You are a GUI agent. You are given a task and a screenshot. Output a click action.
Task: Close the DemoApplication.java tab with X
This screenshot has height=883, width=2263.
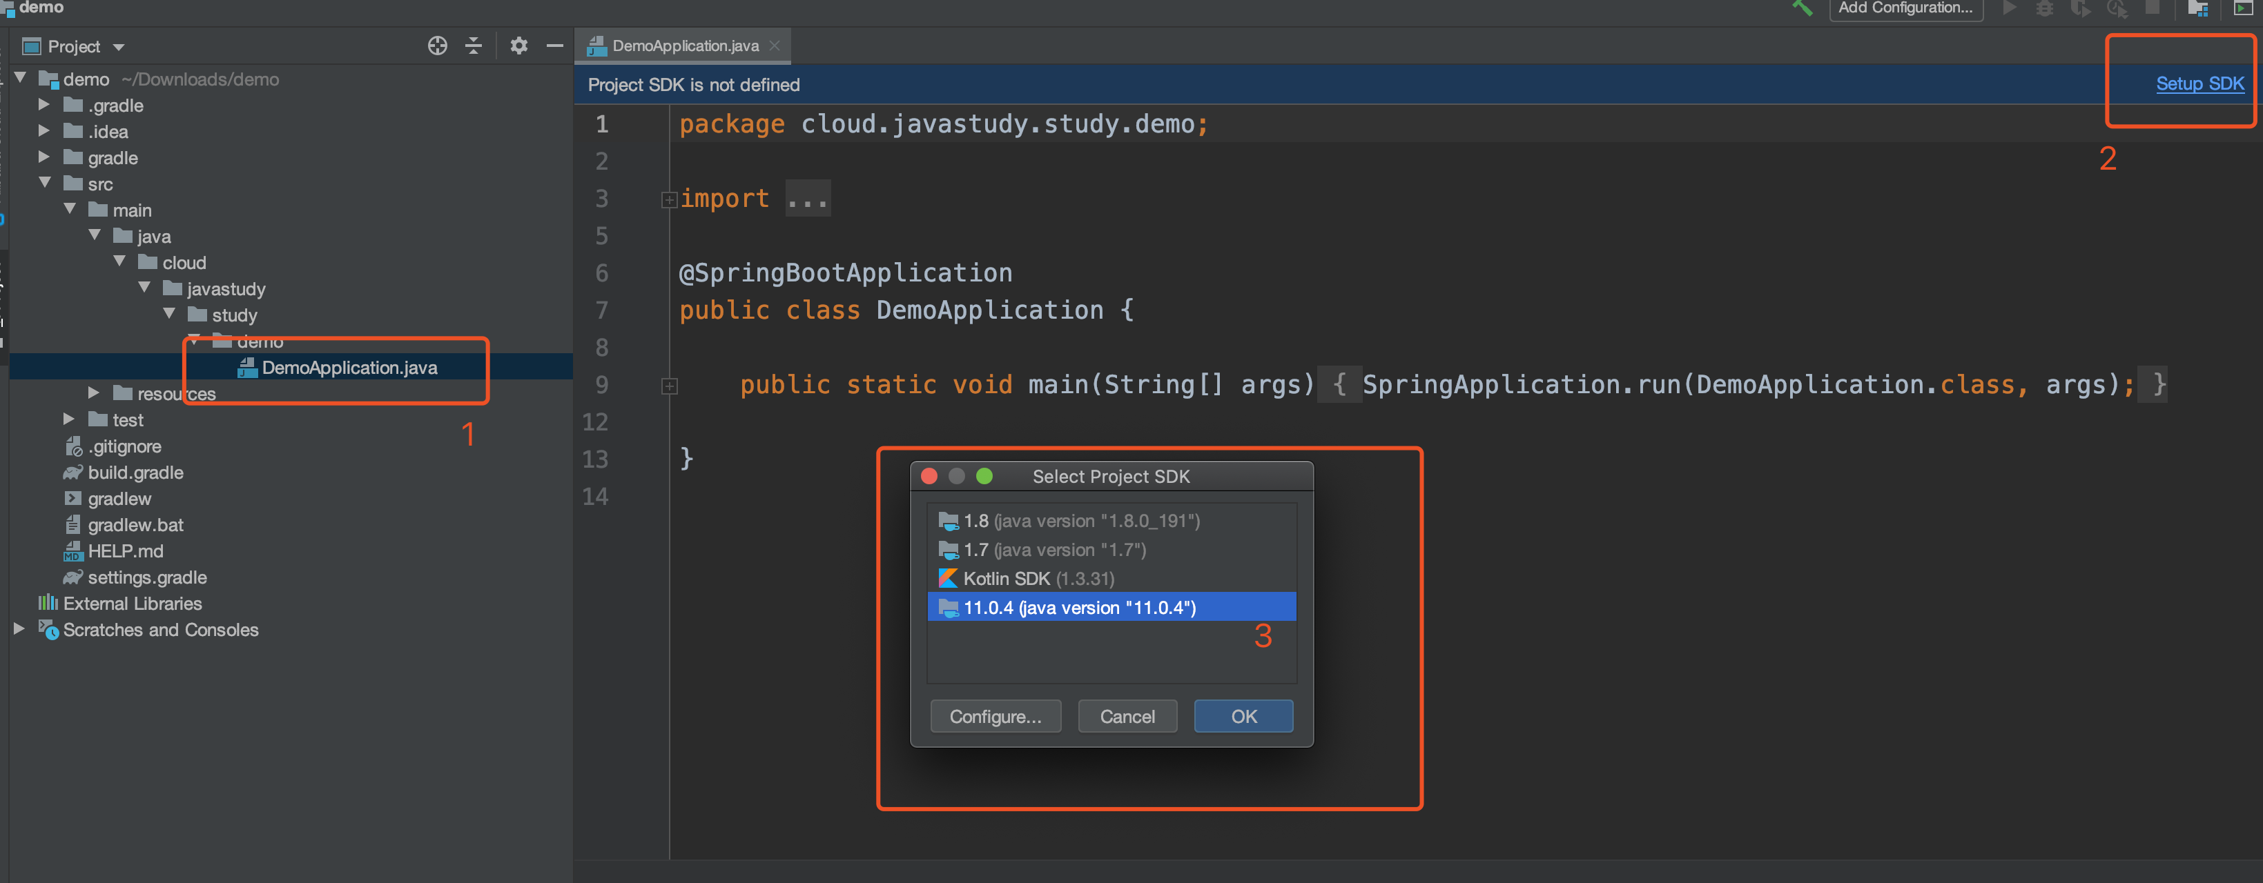(x=774, y=46)
